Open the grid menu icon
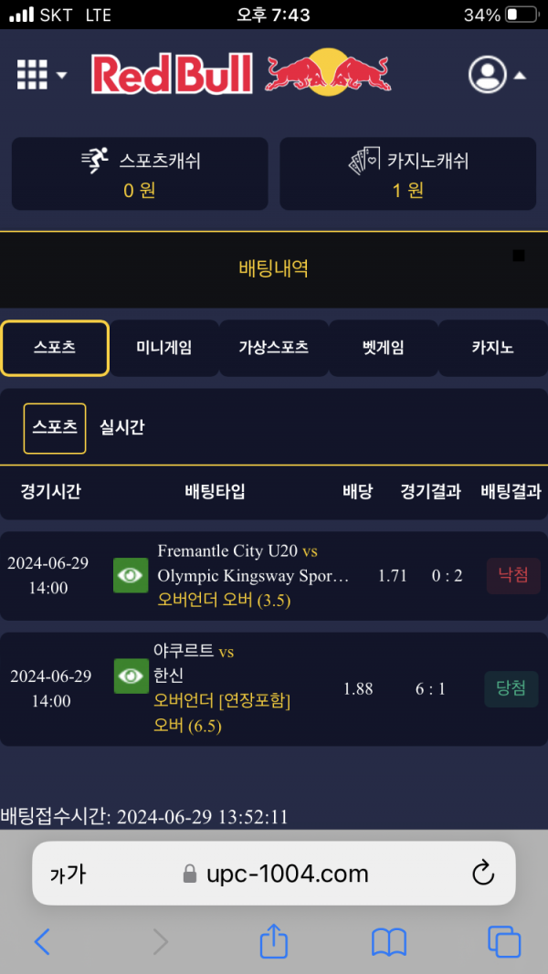548x974 pixels. [x=32, y=75]
